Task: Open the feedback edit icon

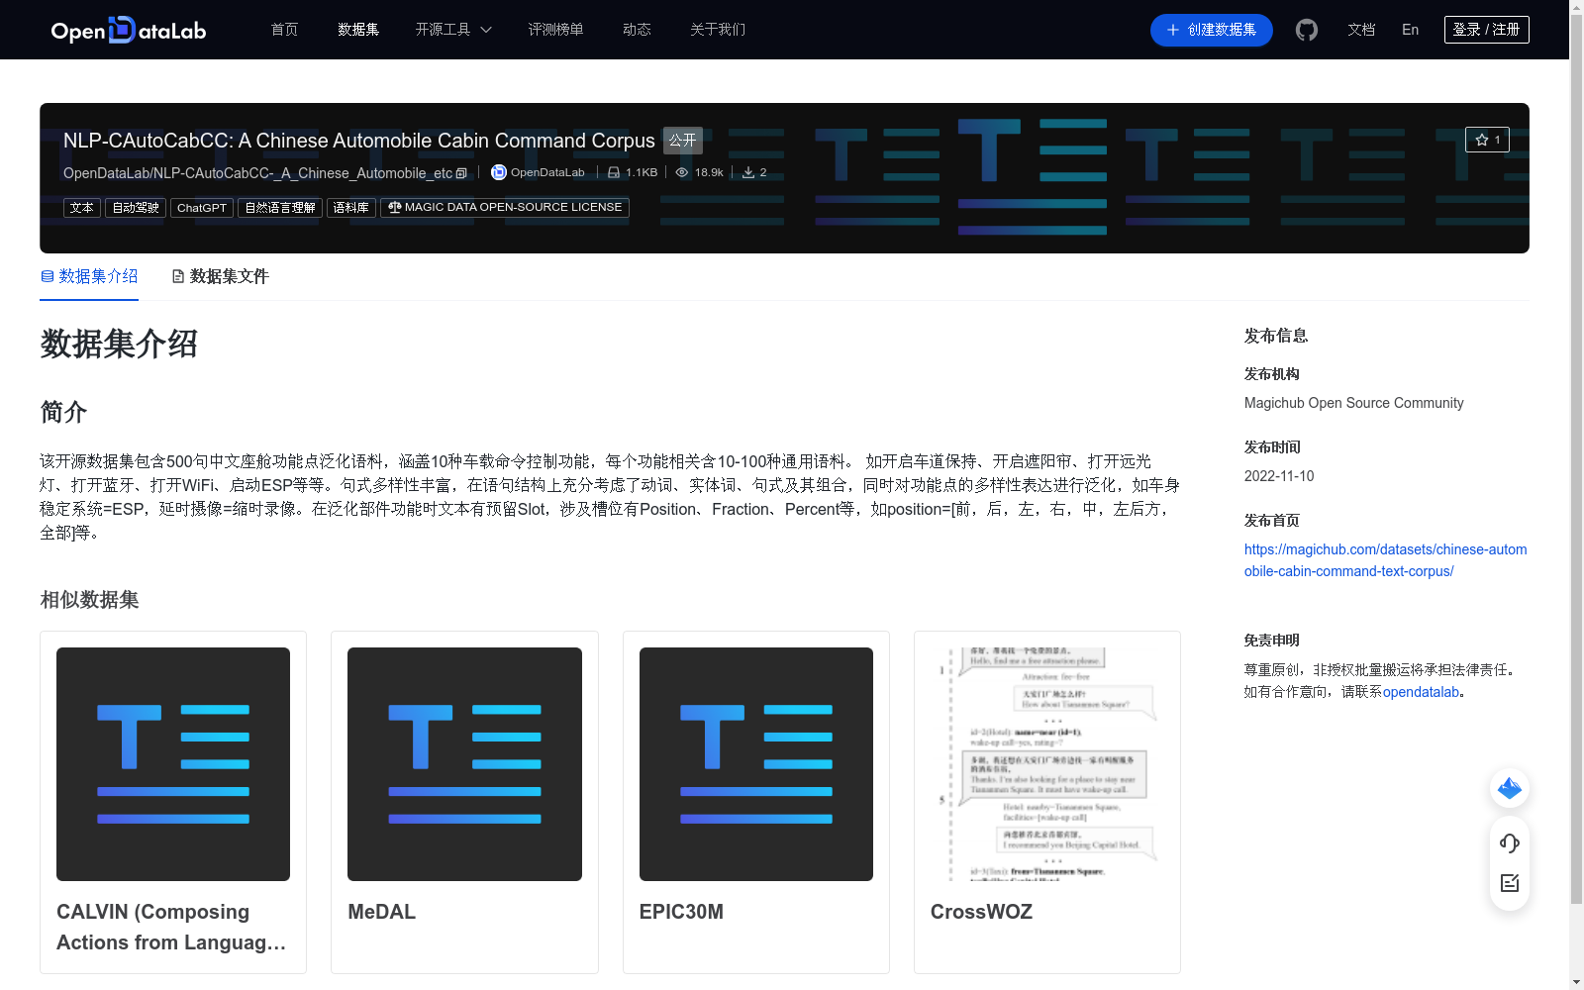Action: [x=1510, y=883]
